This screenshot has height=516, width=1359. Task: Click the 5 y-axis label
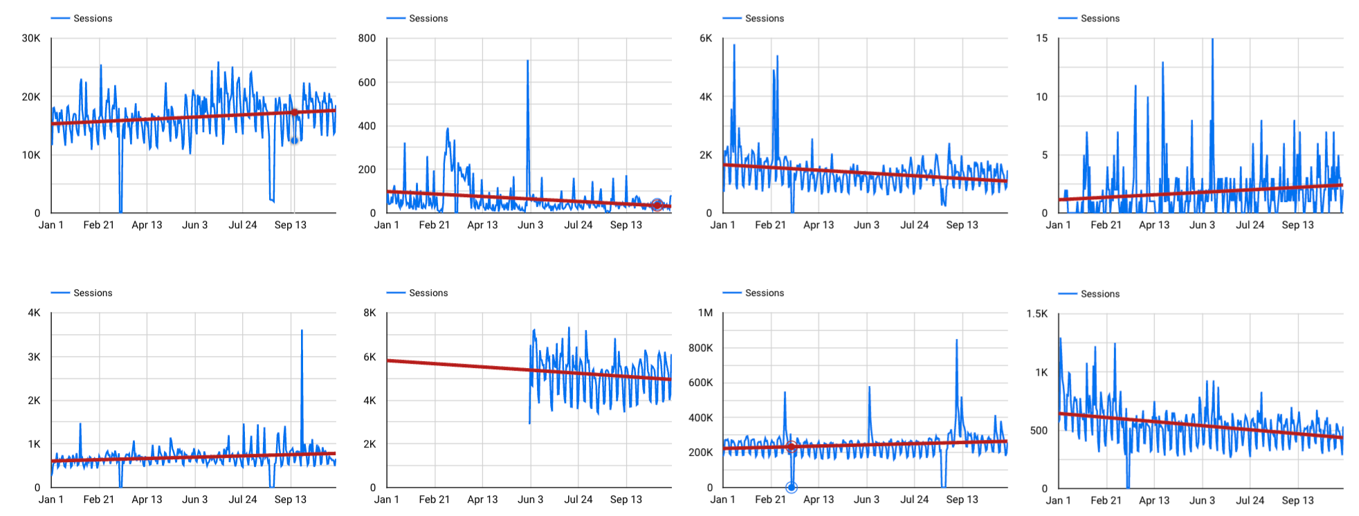pyautogui.click(x=1045, y=155)
